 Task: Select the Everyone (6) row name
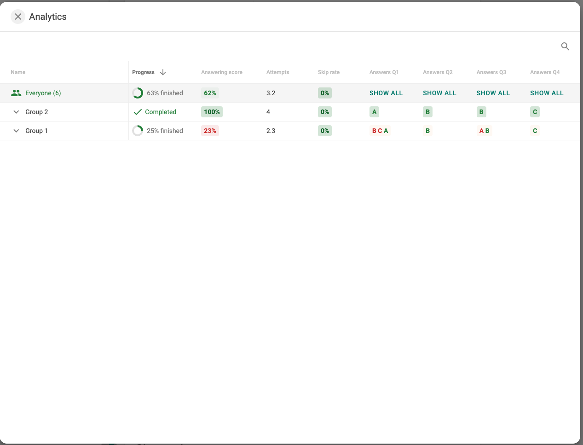[43, 93]
